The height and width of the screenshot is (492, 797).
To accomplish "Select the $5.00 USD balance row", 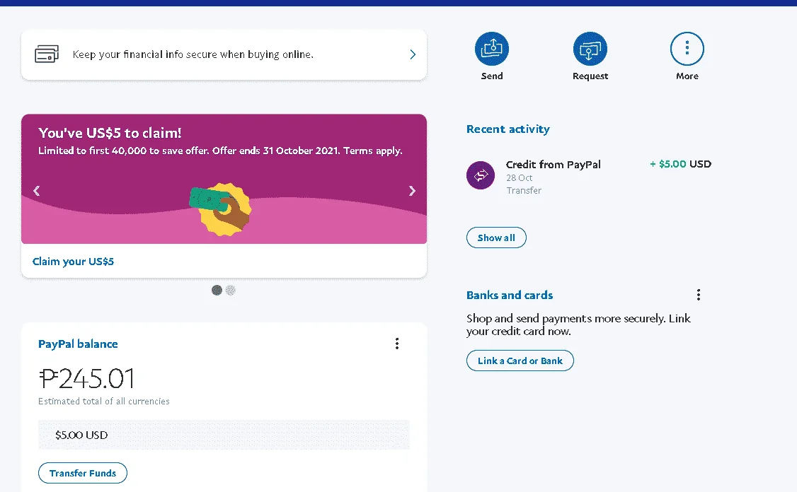I will [x=224, y=435].
